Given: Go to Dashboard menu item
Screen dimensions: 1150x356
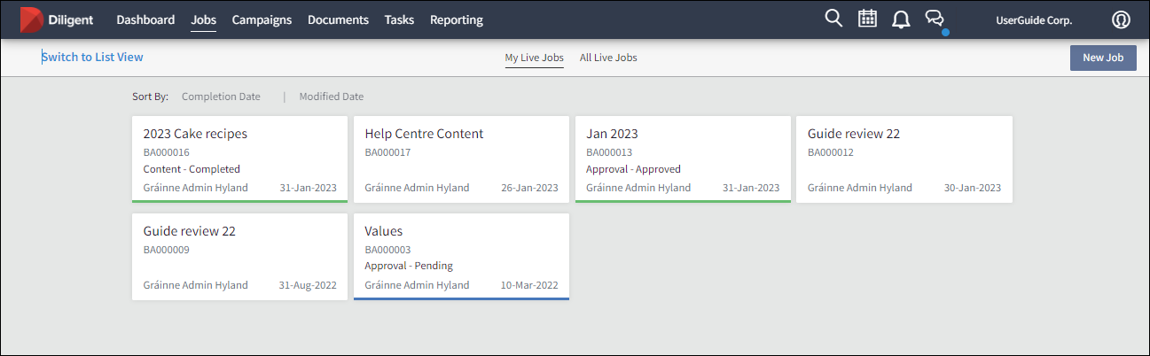Looking at the screenshot, I should (x=145, y=19).
